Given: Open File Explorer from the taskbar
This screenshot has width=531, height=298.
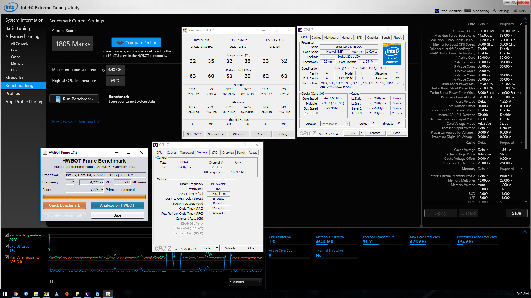Looking at the screenshot, I should tap(36, 294).
